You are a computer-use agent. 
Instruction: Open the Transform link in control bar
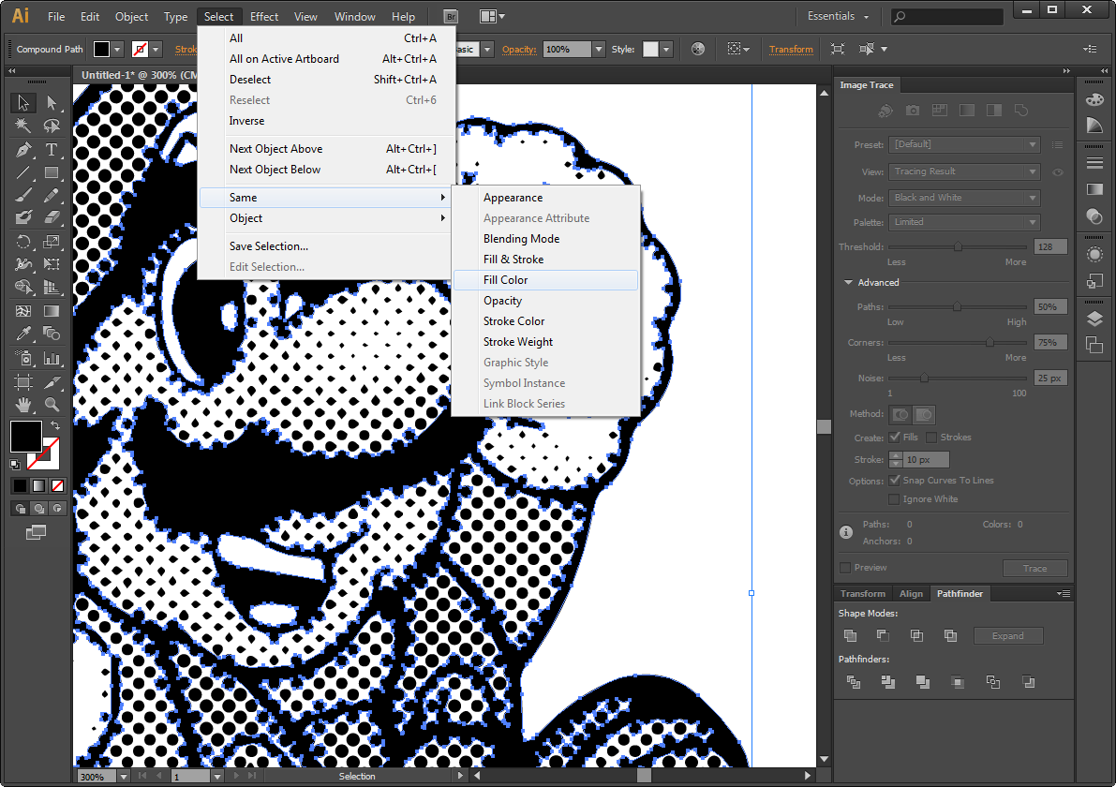pos(791,49)
